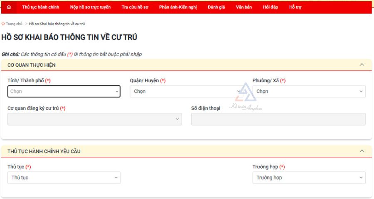Viewport: 374px width, 199px height.
Task: Click the Hồ sơ Khai báo breadcrumb text
Action: click(x=57, y=24)
